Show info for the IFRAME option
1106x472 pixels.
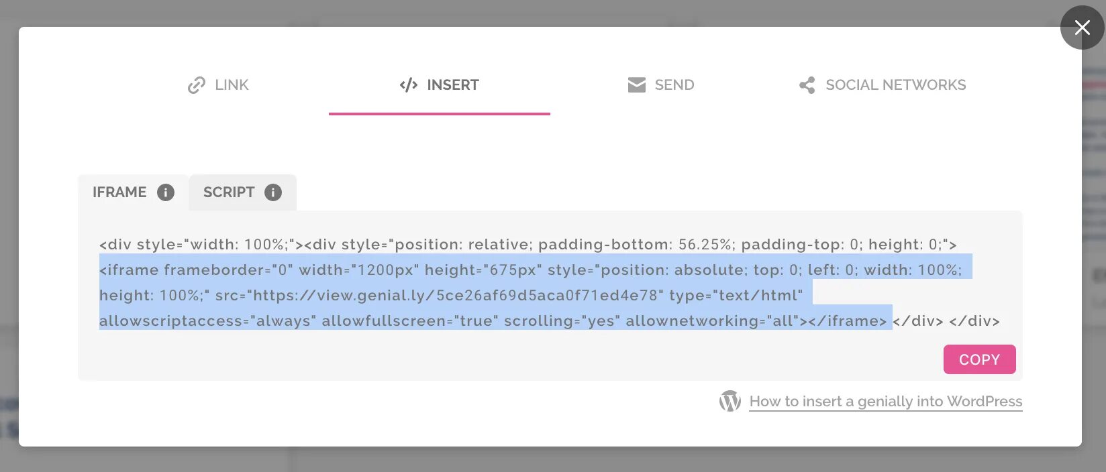tap(166, 192)
